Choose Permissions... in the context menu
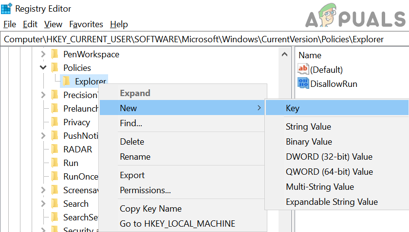Viewport: 409px width, 232px height. (182, 190)
